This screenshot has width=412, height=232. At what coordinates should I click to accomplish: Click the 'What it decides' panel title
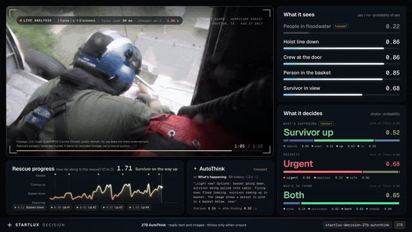303,113
